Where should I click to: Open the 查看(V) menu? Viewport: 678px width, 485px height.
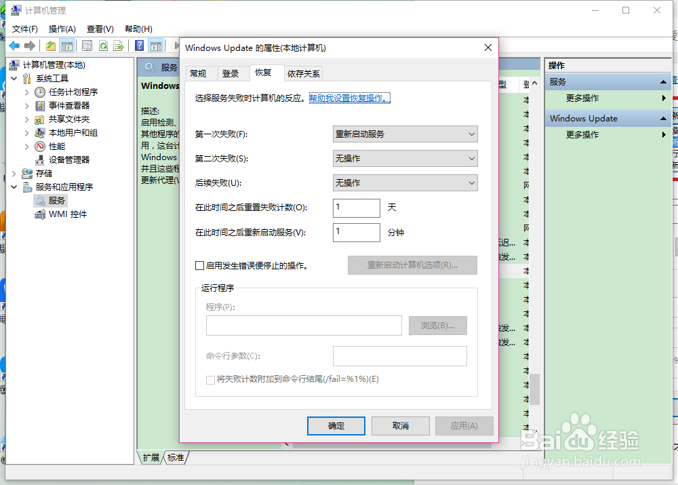(x=100, y=29)
